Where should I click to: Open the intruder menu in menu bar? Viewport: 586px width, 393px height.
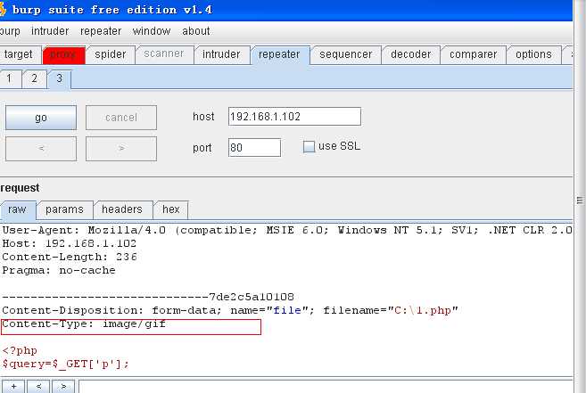pyautogui.click(x=50, y=31)
